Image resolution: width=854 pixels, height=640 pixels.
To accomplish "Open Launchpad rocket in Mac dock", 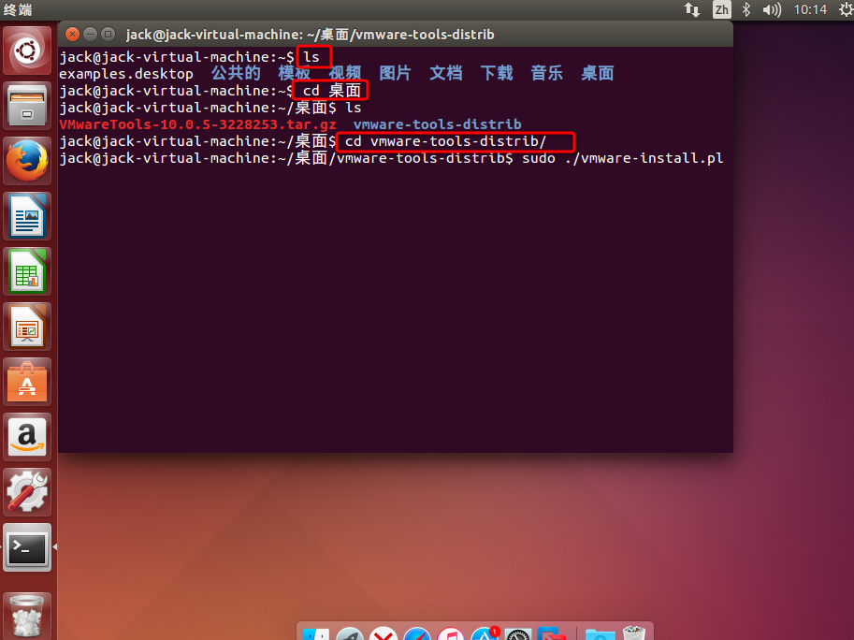I will tap(350, 633).
